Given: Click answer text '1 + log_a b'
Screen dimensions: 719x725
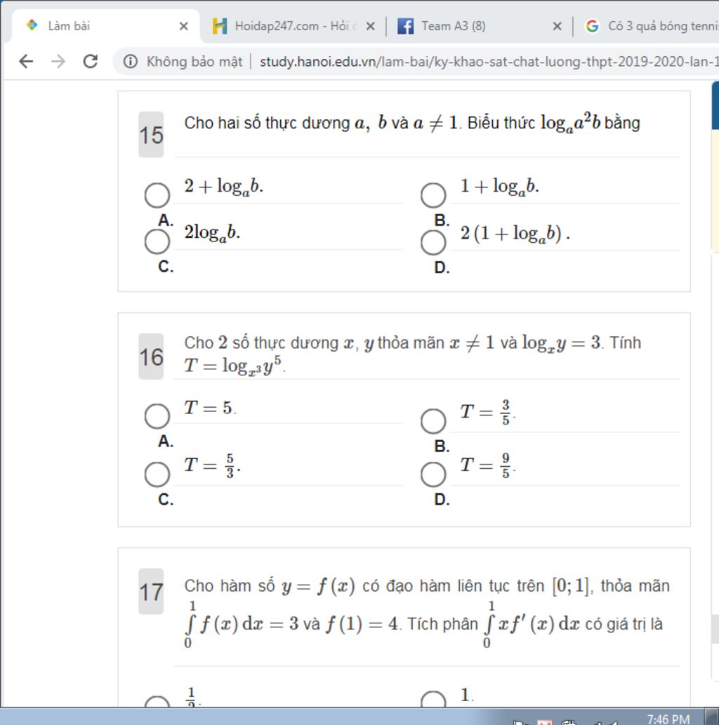Looking at the screenshot, I should [500, 186].
